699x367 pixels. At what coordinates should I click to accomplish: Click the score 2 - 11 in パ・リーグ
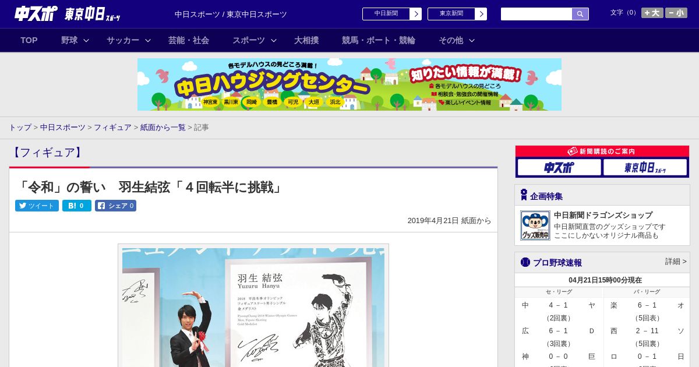click(x=647, y=331)
